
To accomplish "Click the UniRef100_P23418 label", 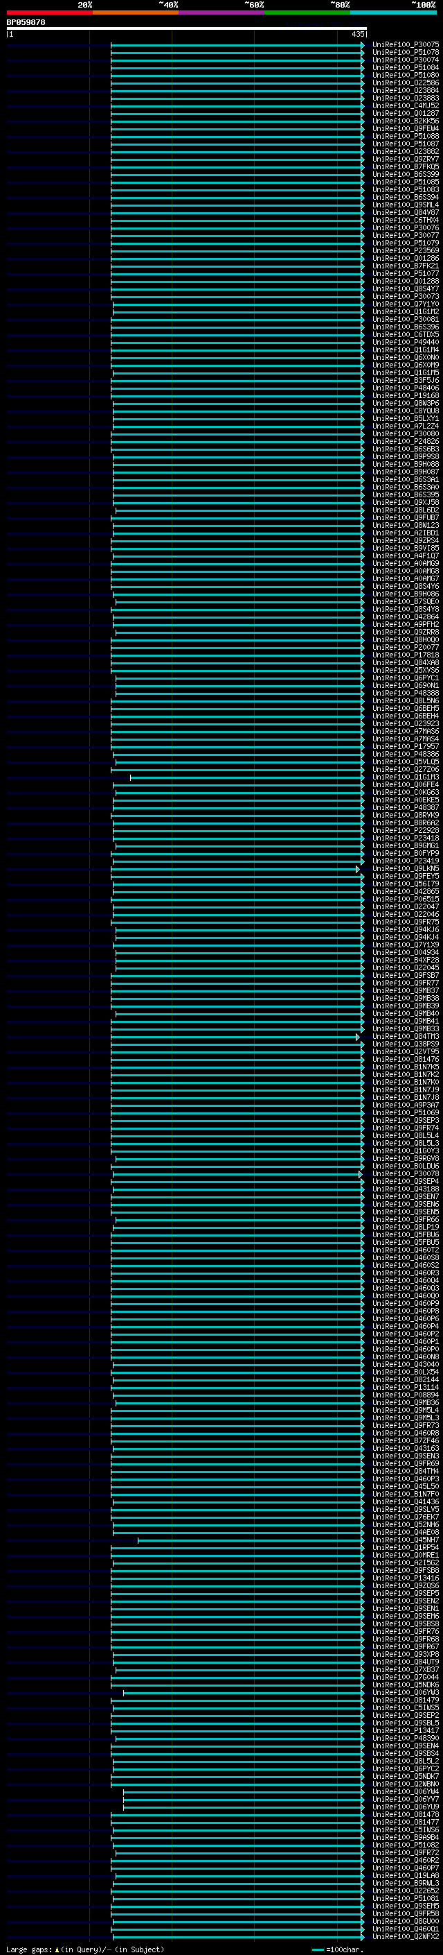I will [406, 838].
